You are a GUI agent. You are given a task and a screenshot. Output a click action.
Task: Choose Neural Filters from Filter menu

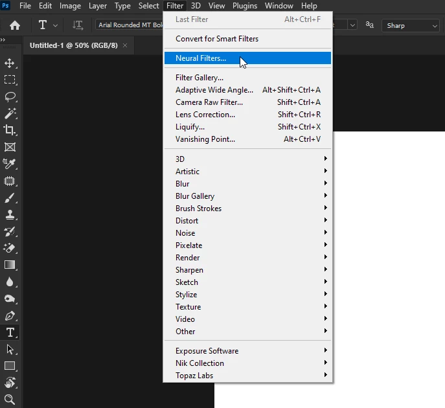coord(247,58)
